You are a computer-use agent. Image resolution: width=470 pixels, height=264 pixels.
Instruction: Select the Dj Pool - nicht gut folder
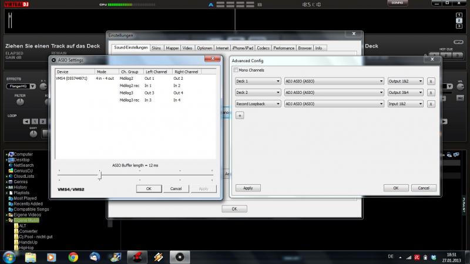tap(36, 237)
